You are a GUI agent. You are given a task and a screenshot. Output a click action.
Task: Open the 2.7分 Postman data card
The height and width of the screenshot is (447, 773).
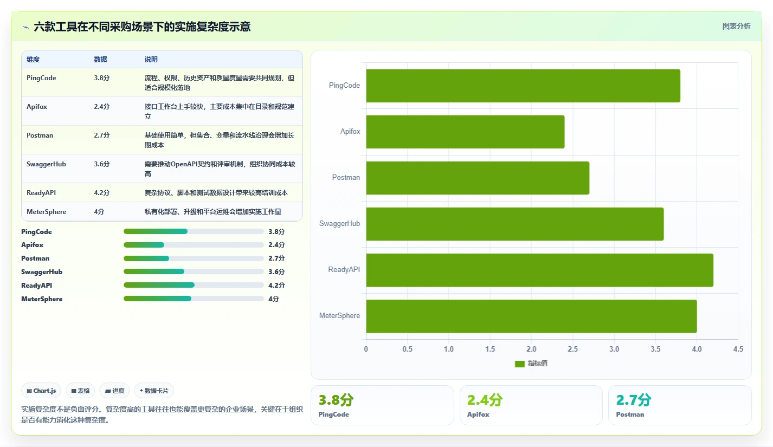click(x=680, y=405)
